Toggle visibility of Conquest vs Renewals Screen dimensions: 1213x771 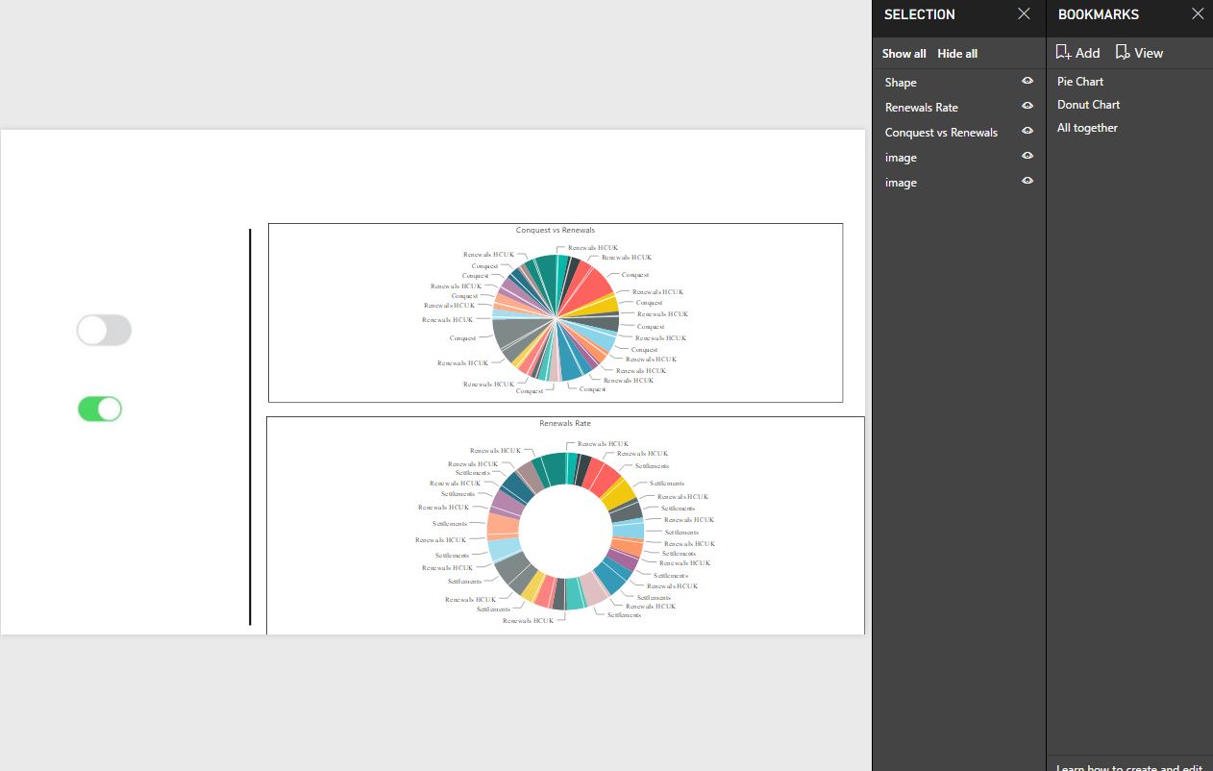point(1027,132)
